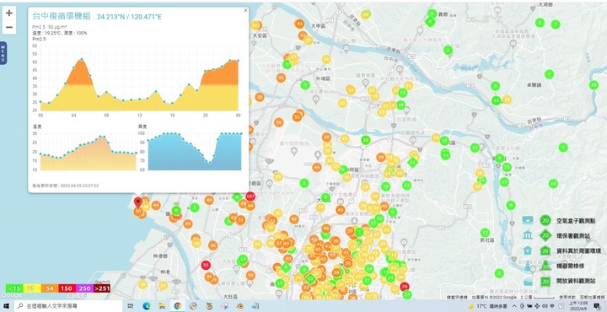Click the 台中複循環機組 popup title

62,16
